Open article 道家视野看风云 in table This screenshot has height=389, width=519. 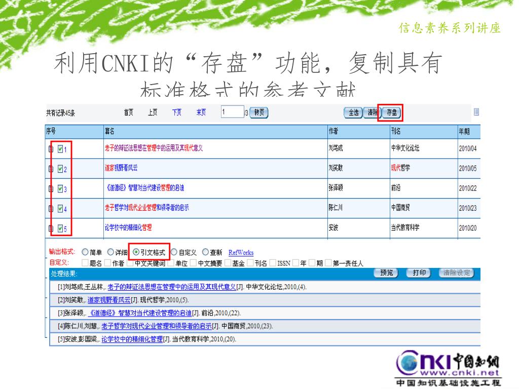coord(121,168)
